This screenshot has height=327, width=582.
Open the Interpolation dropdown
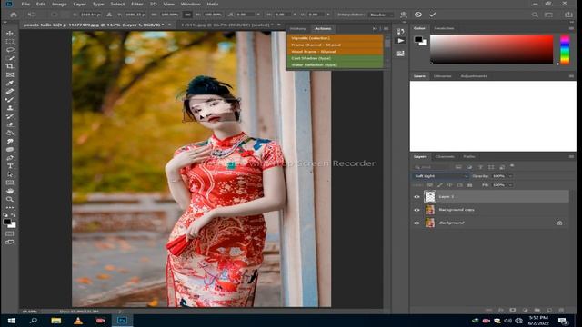point(381,15)
